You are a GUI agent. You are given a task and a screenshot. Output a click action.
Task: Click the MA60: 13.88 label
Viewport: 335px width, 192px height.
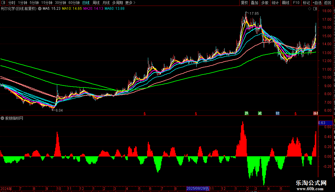[x=114, y=9]
